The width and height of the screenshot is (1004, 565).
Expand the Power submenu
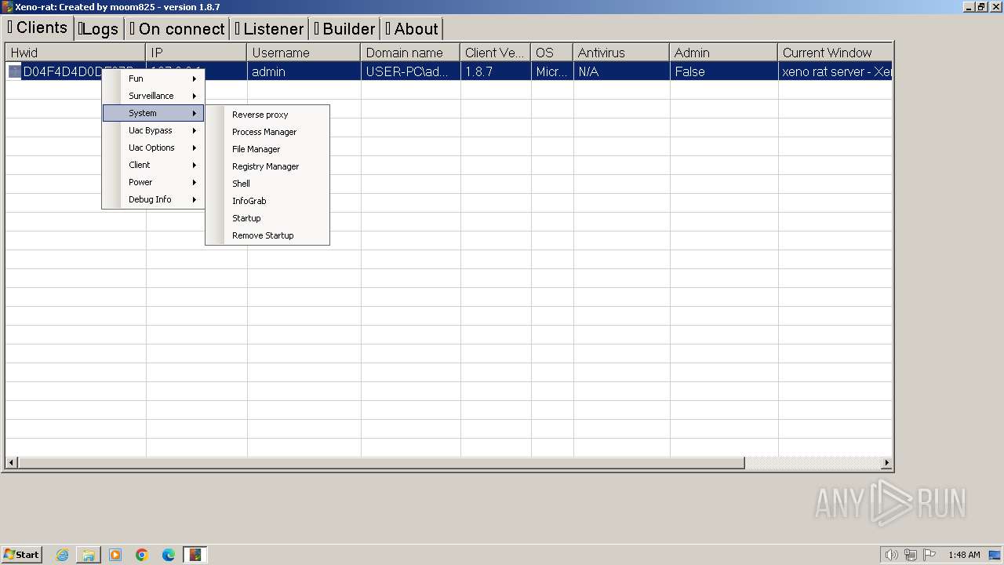153,182
